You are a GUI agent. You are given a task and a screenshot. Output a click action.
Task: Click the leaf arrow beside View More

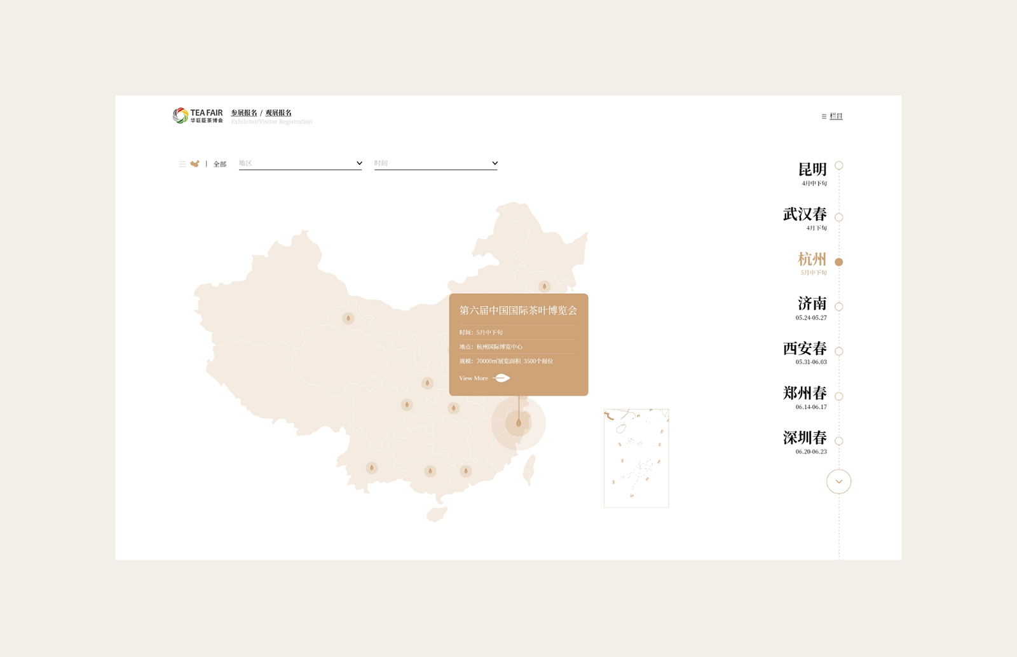click(x=502, y=378)
